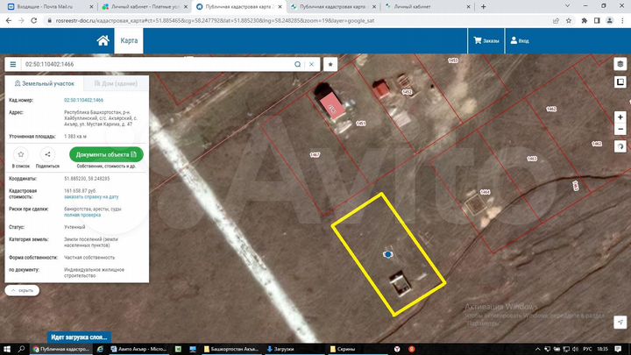This screenshot has width=631, height=355.
Task: Open the hamburger menu in search bar
Action: pos(13,64)
